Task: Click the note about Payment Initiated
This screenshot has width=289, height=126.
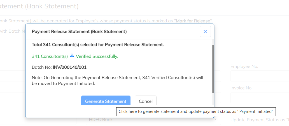Action: [x=118, y=80]
